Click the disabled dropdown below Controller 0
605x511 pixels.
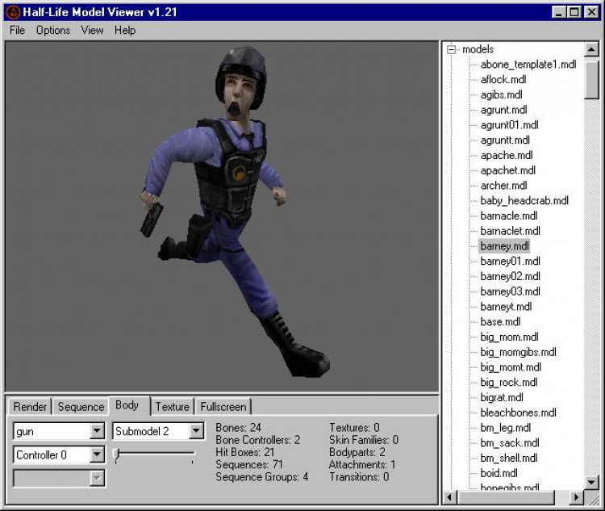pyautogui.click(x=59, y=478)
